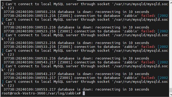The image size is (172, 97).
Task: Click cyan [2002 code in 100533.216 line
Action: coord(163,47)
